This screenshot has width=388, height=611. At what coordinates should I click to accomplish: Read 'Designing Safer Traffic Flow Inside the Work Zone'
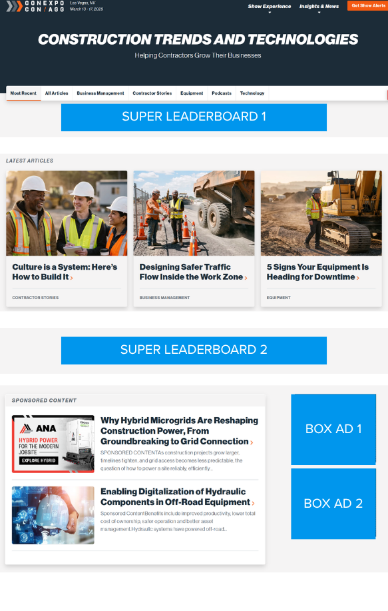193,272
